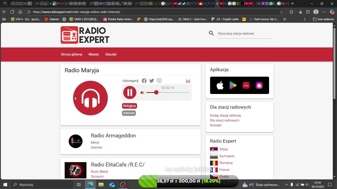
Task: Click the Religijna genre tag
Action: click(x=130, y=106)
